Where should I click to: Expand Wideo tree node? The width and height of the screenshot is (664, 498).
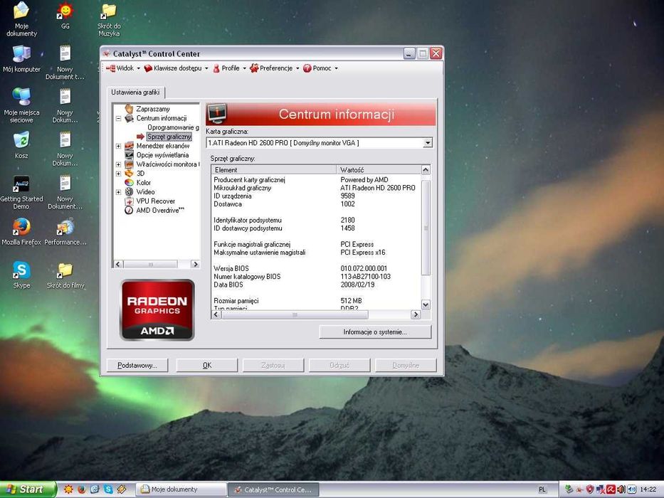tap(118, 192)
